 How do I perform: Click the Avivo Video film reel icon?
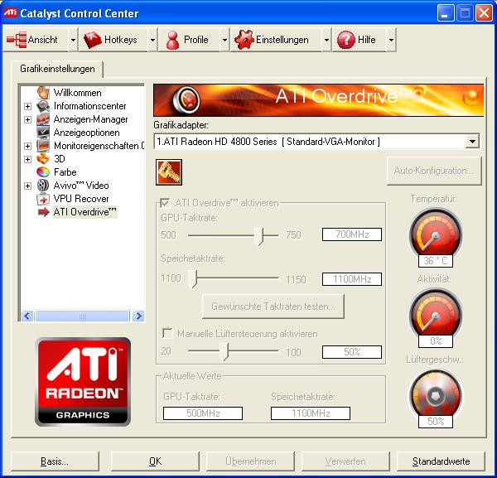(x=43, y=186)
